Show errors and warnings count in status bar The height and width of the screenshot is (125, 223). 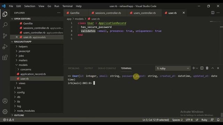pyautogui.click(x=8, y=120)
